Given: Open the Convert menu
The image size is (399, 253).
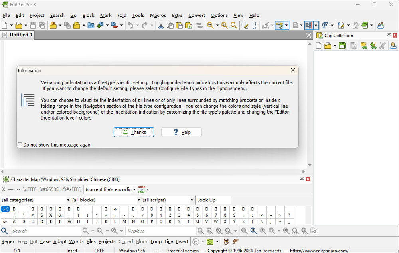Looking at the screenshot, I should click(x=197, y=15).
